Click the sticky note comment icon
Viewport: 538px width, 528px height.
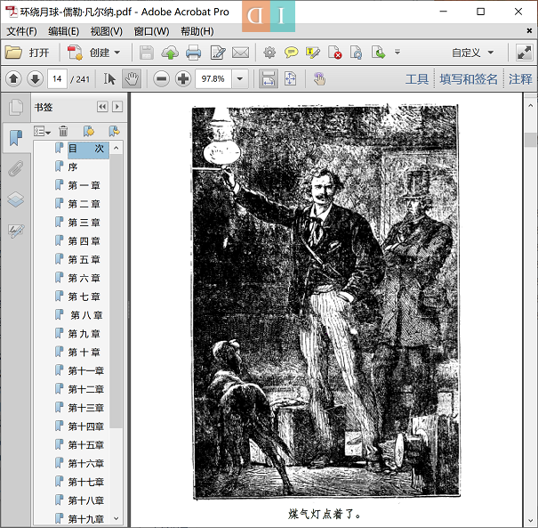(291, 53)
